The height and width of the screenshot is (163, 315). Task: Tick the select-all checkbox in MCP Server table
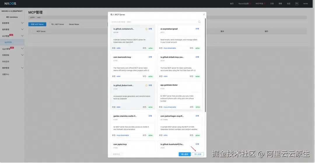pos(31,31)
